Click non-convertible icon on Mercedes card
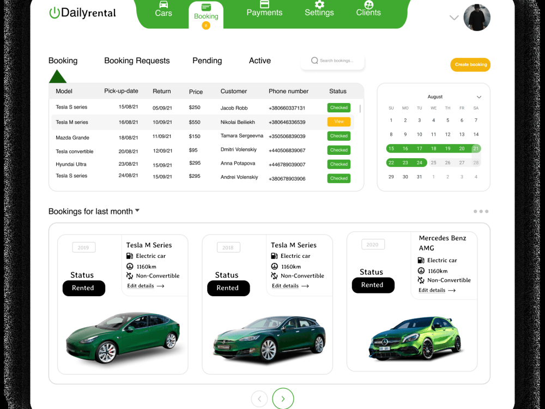Viewport: 545px width, 409px height. (x=421, y=280)
